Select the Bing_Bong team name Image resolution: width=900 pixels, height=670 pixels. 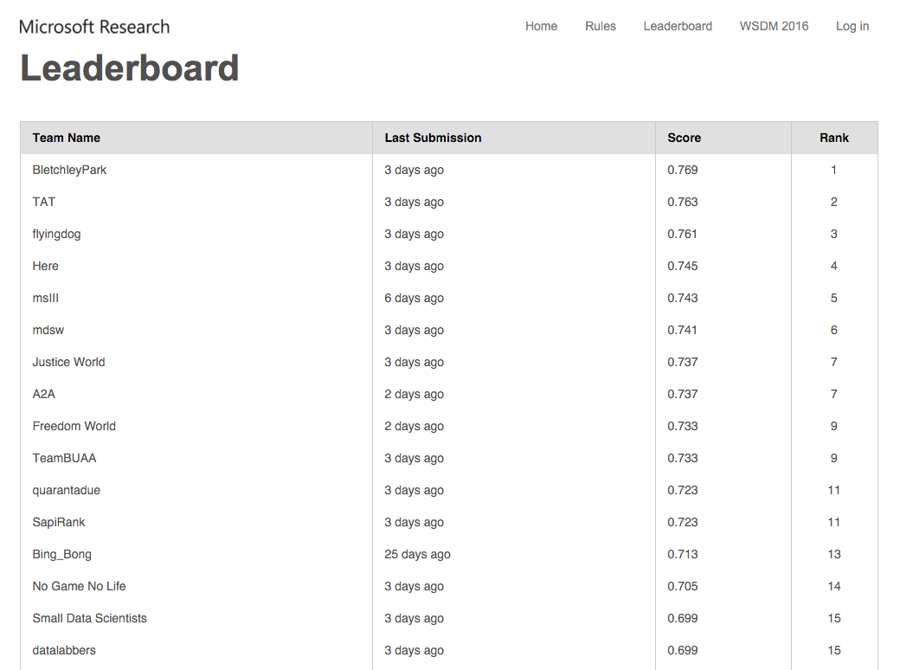(61, 554)
